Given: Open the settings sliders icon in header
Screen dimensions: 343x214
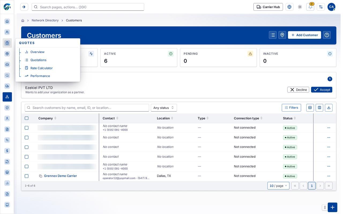Looking at the screenshot, I should (x=321, y=7).
